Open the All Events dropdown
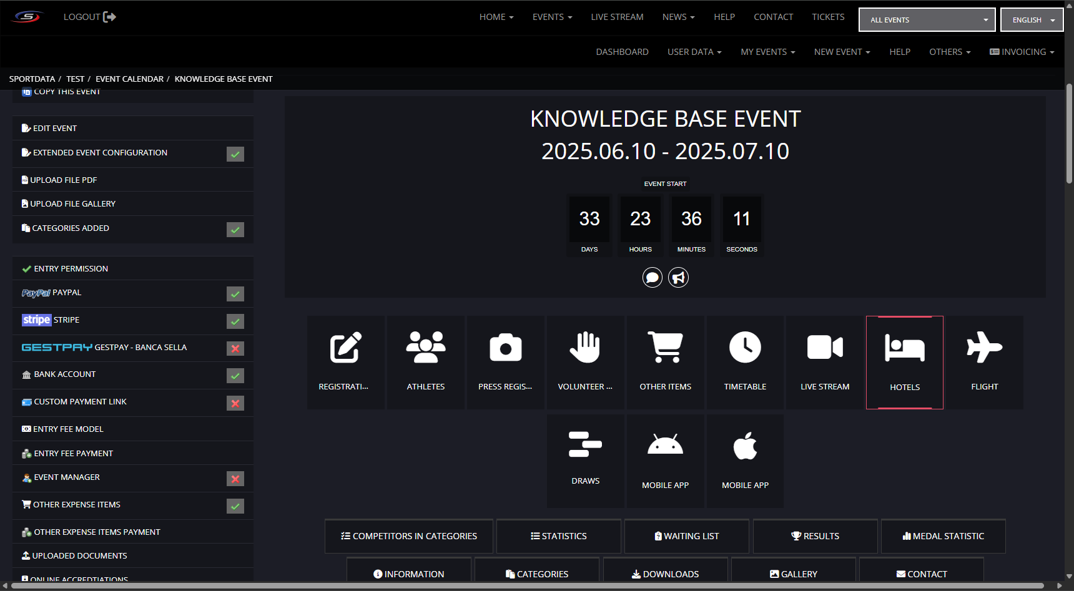Image resolution: width=1074 pixels, height=591 pixels. pyautogui.click(x=927, y=20)
